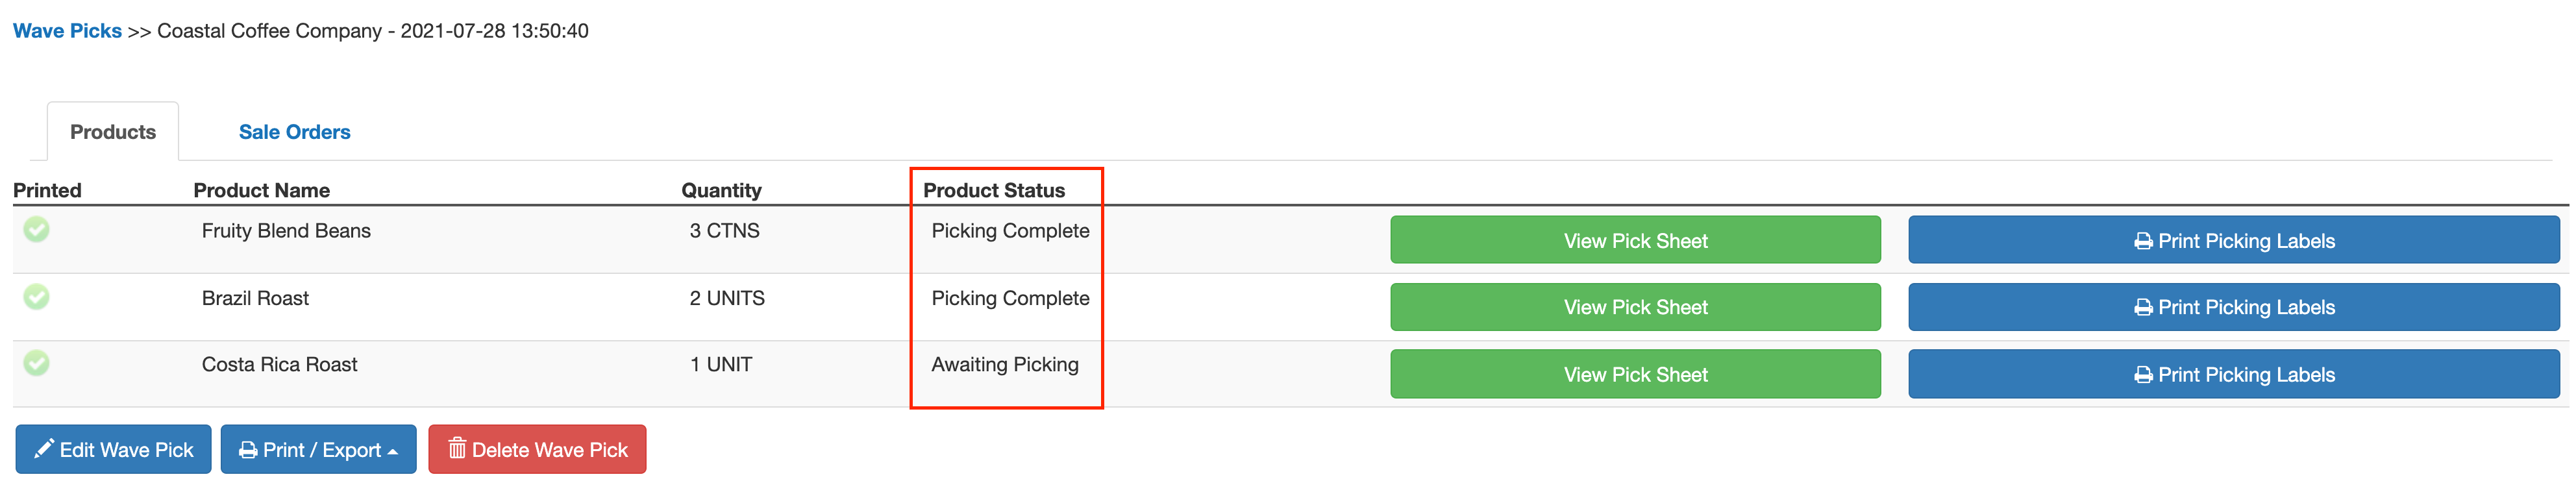
Task: Click the printed checkmark for Fruity Blend Beans
Action: (x=37, y=230)
